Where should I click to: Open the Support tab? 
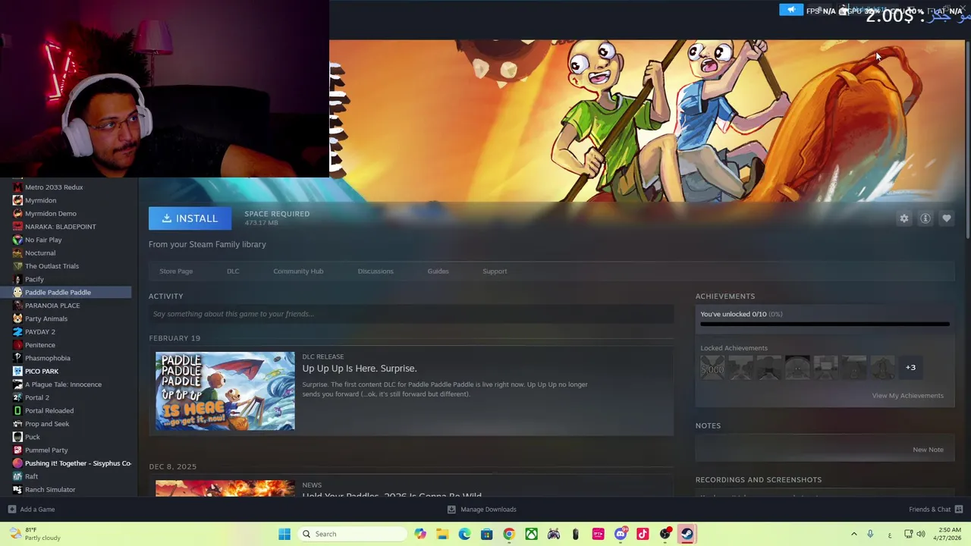pos(495,271)
